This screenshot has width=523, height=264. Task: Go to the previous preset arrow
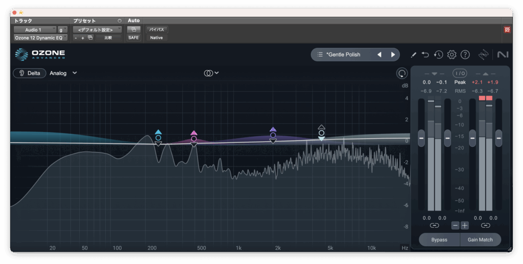379,55
